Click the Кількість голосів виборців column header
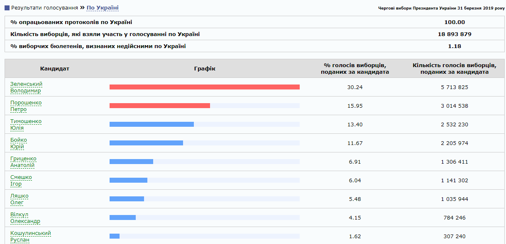 [454, 68]
